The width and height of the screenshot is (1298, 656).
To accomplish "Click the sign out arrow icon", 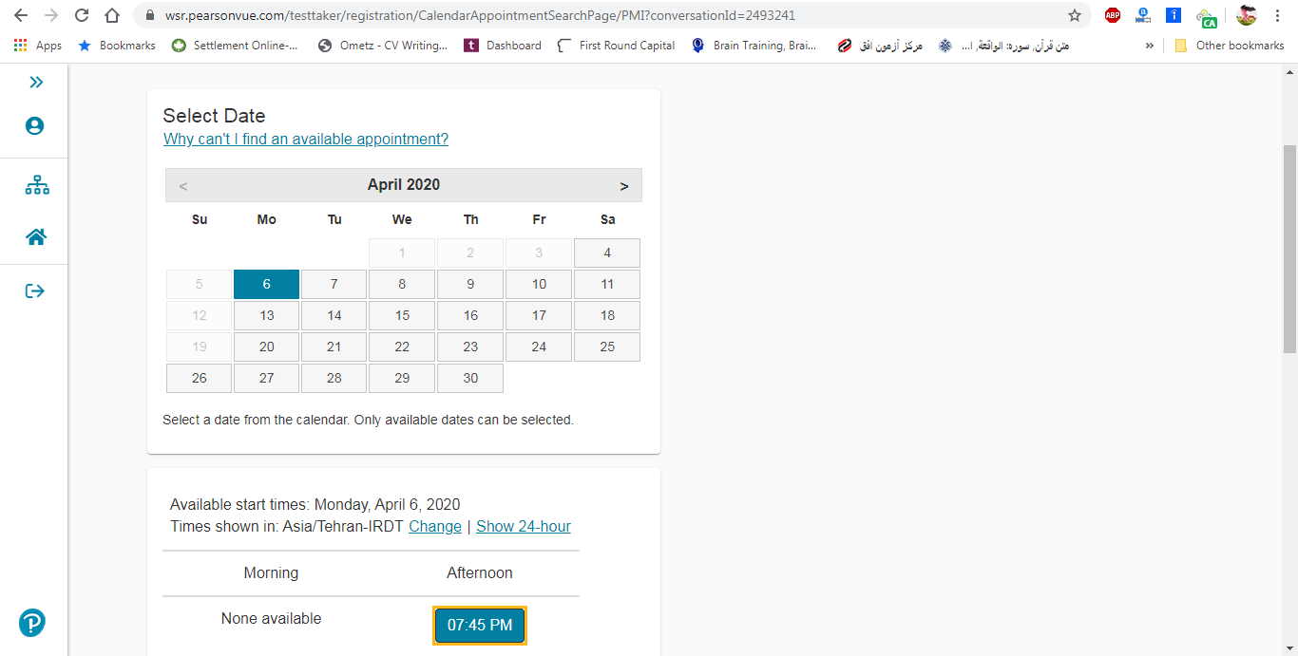I will click(x=35, y=291).
